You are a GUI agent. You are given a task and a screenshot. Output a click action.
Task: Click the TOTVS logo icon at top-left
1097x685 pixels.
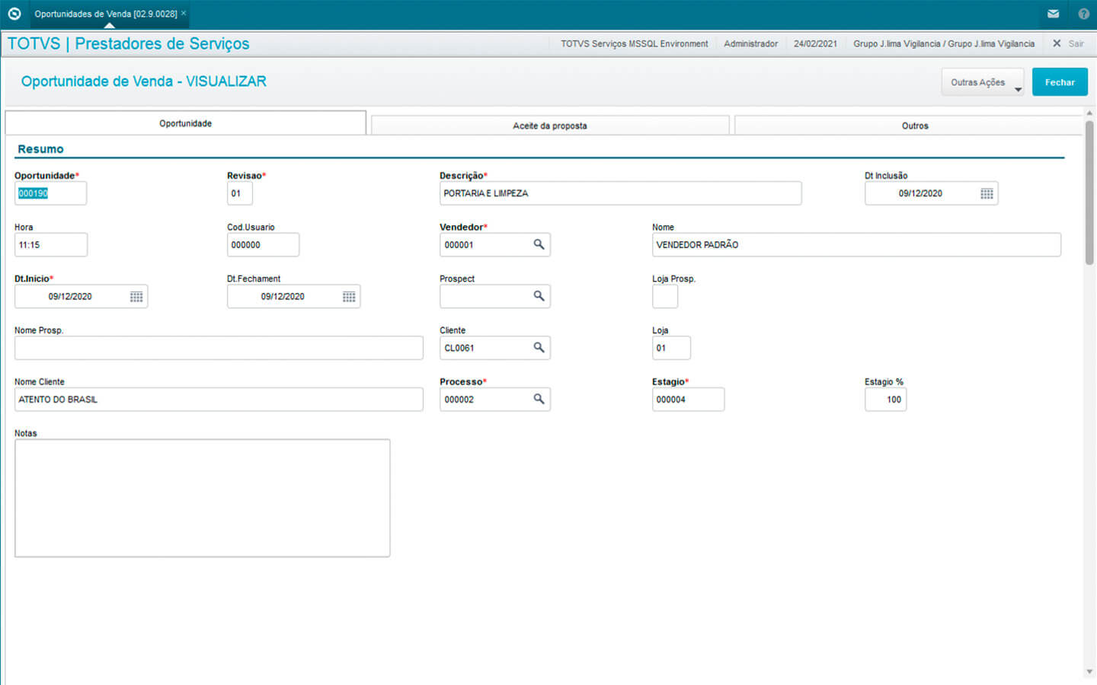point(14,14)
